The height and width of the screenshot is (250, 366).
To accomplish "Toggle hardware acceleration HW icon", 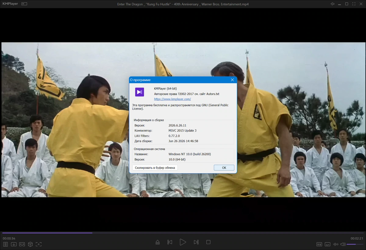I will (x=319, y=244).
